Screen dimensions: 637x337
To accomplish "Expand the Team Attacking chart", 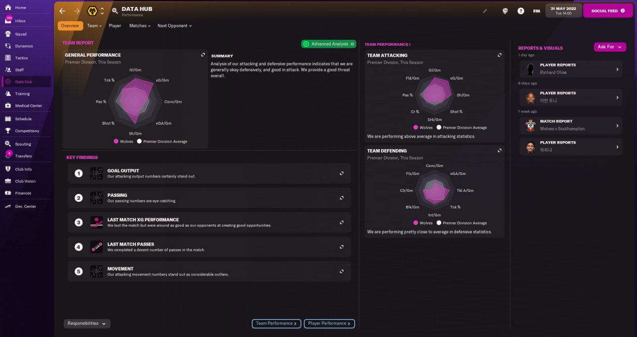I will coord(500,55).
